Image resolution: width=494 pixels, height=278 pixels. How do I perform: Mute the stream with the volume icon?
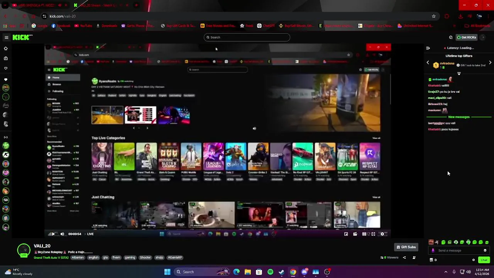pos(62,234)
